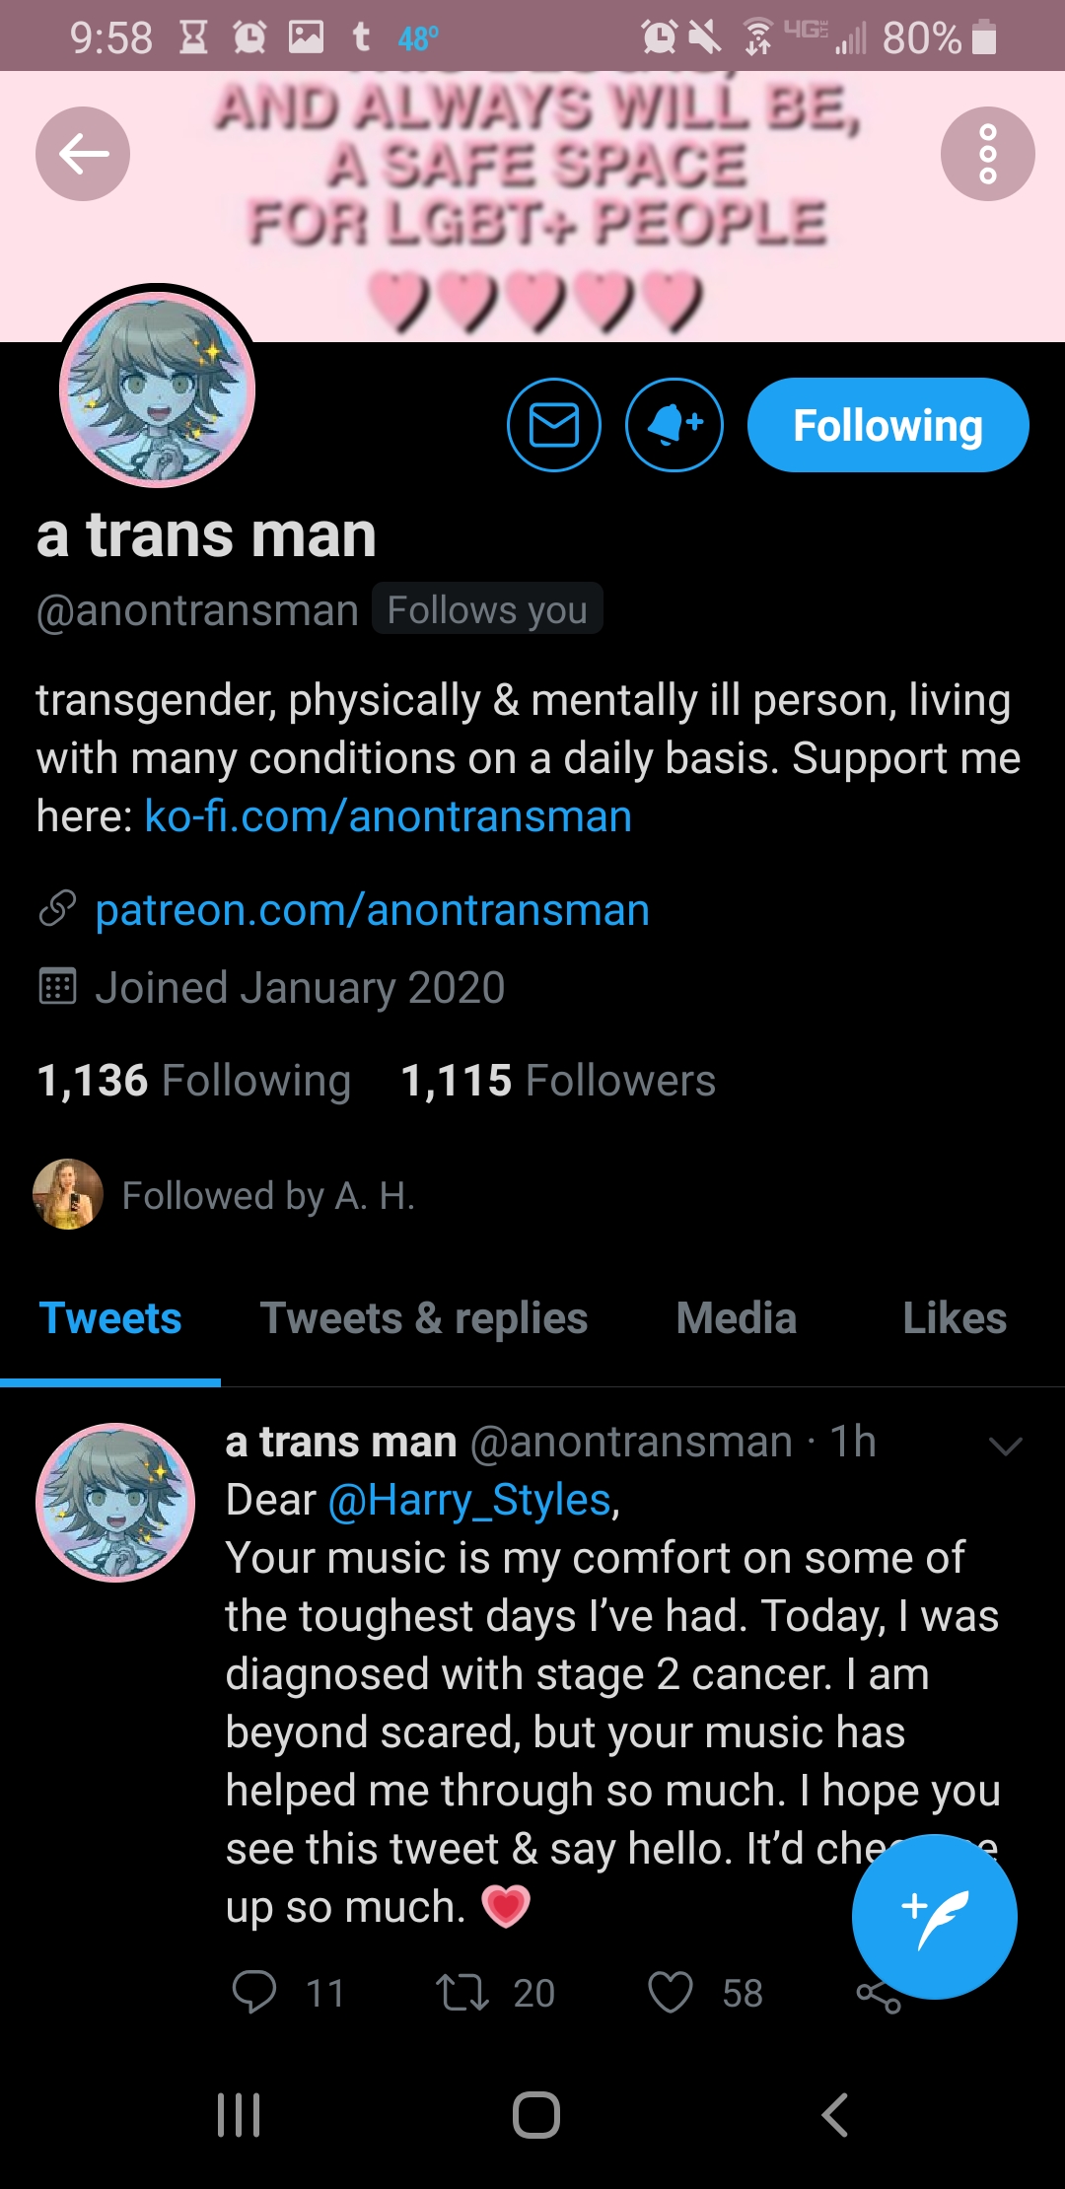Like the tweet with 58 likes
1065x2189 pixels.
pyautogui.click(x=671, y=1992)
